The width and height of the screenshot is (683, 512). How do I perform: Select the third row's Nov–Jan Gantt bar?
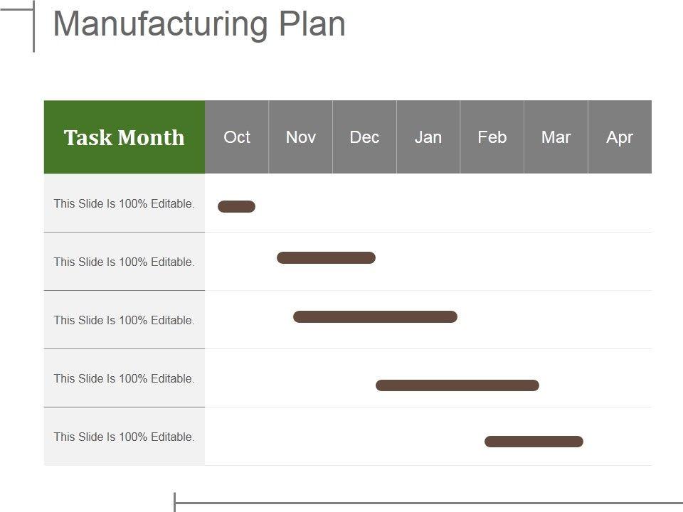pyautogui.click(x=375, y=317)
